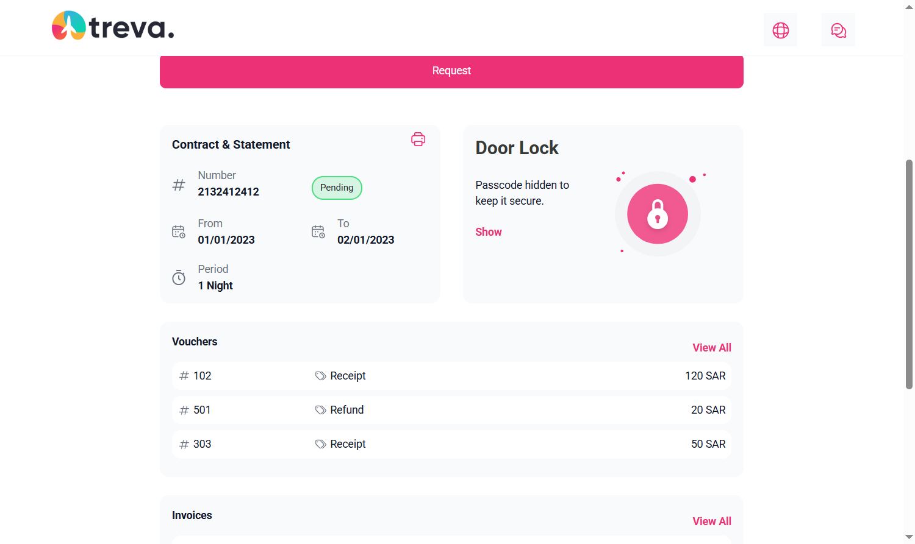The image size is (915, 544).
Task: View all invoices
Action: [x=711, y=521]
